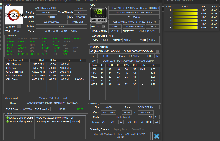Click Core 3 clock bar

point(185,21)
